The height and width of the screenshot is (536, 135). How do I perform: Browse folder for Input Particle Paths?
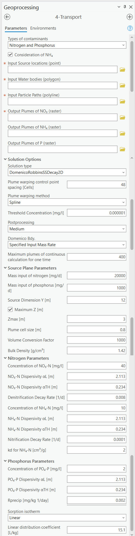click(123, 101)
